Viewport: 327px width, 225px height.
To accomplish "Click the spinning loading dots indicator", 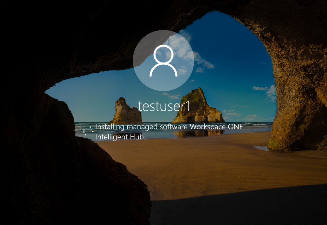I will [x=87, y=131].
